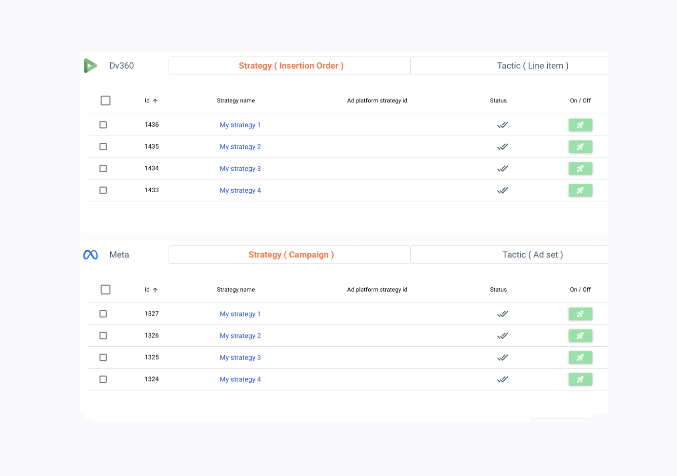This screenshot has height=476, width=677.
Task: Open the Tactic ( Ad set ) tab
Action: pos(532,255)
